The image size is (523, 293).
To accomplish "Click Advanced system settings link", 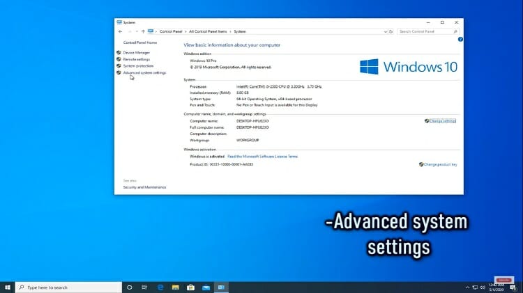I will point(144,73).
